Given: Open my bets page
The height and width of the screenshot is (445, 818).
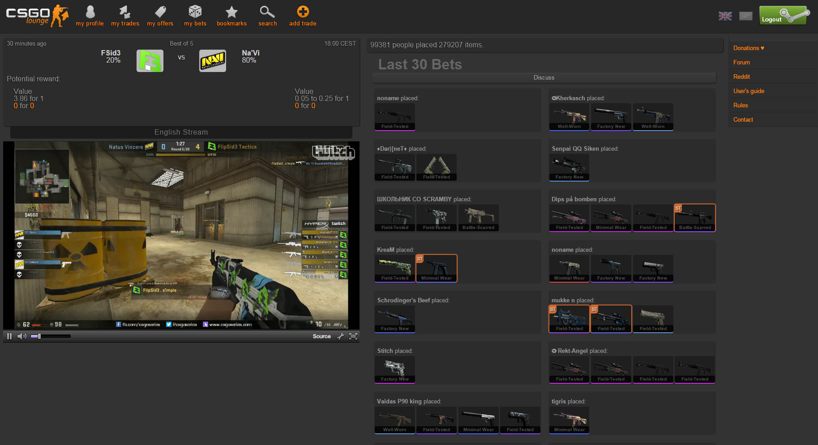Looking at the screenshot, I should [195, 16].
